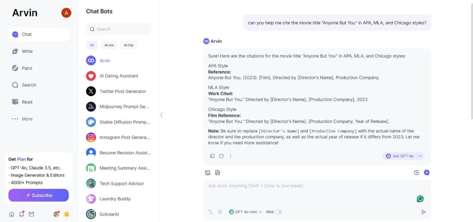The image size is (473, 222).
Task: Upload PDF icon above input
Action: pos(217,172)
